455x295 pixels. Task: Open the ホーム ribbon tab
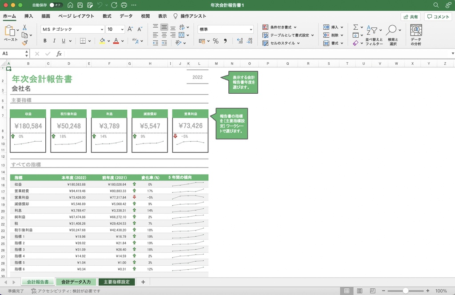(10, 16)
